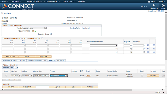Open Reason dropdown showing Annual Leave

click(59, 76)
